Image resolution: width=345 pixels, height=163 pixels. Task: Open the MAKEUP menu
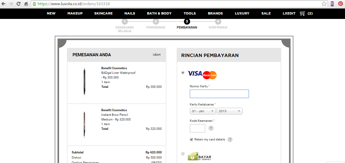click(x=75, y=13)
